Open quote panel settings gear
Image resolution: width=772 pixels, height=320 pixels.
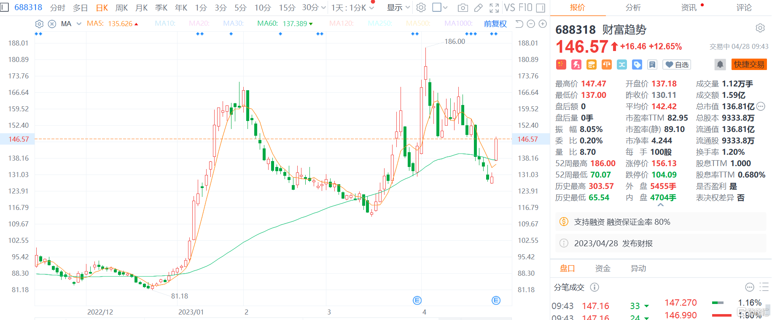click(760, 28)
